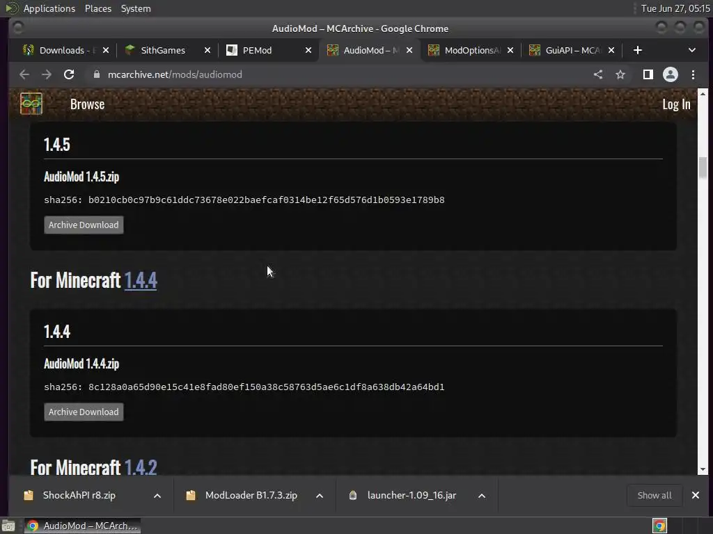
Task: Close the Downloads tab
Action: [x=106, y=50]
